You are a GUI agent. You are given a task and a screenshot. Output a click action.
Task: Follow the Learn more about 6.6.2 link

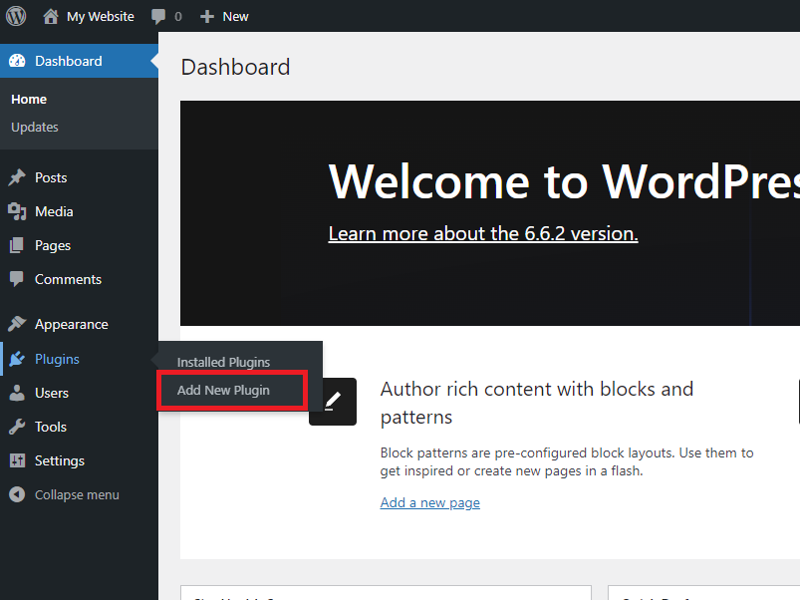[x=482, y=233]
